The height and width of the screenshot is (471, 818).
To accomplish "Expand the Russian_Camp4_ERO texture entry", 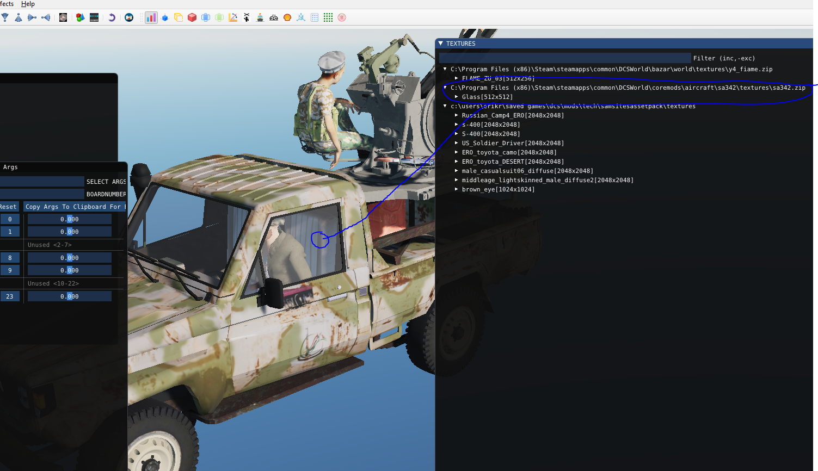I will [457, 115].
